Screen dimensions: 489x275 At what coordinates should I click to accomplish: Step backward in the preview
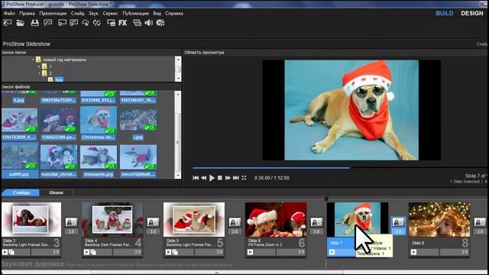coord(204,178)
